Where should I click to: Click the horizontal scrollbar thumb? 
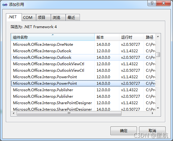tap(69, 113)
